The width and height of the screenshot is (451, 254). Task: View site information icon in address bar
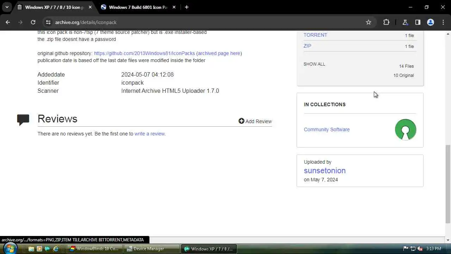[x=48, y=22]
